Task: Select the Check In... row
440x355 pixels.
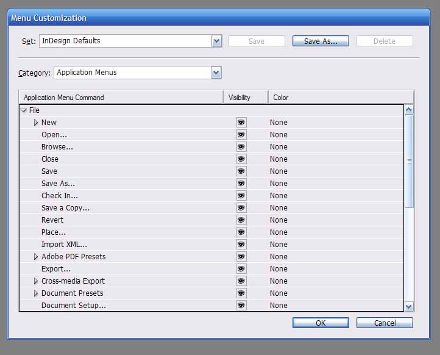Action: [x=211, y=196]
